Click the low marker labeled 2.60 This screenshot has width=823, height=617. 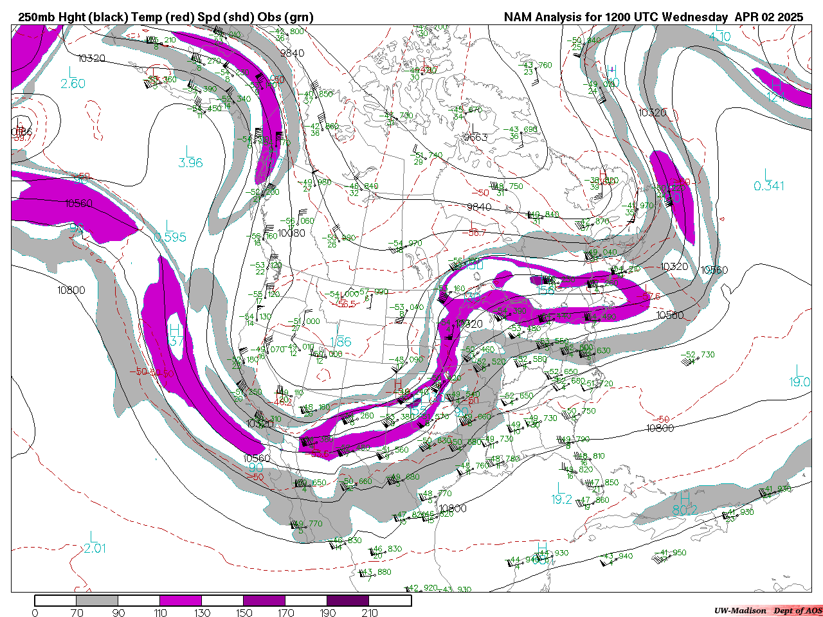click(73, 77)
